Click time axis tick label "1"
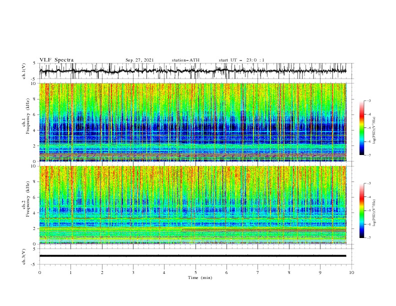The height and width of the screenshot is (306, 396). pos(70,272)
